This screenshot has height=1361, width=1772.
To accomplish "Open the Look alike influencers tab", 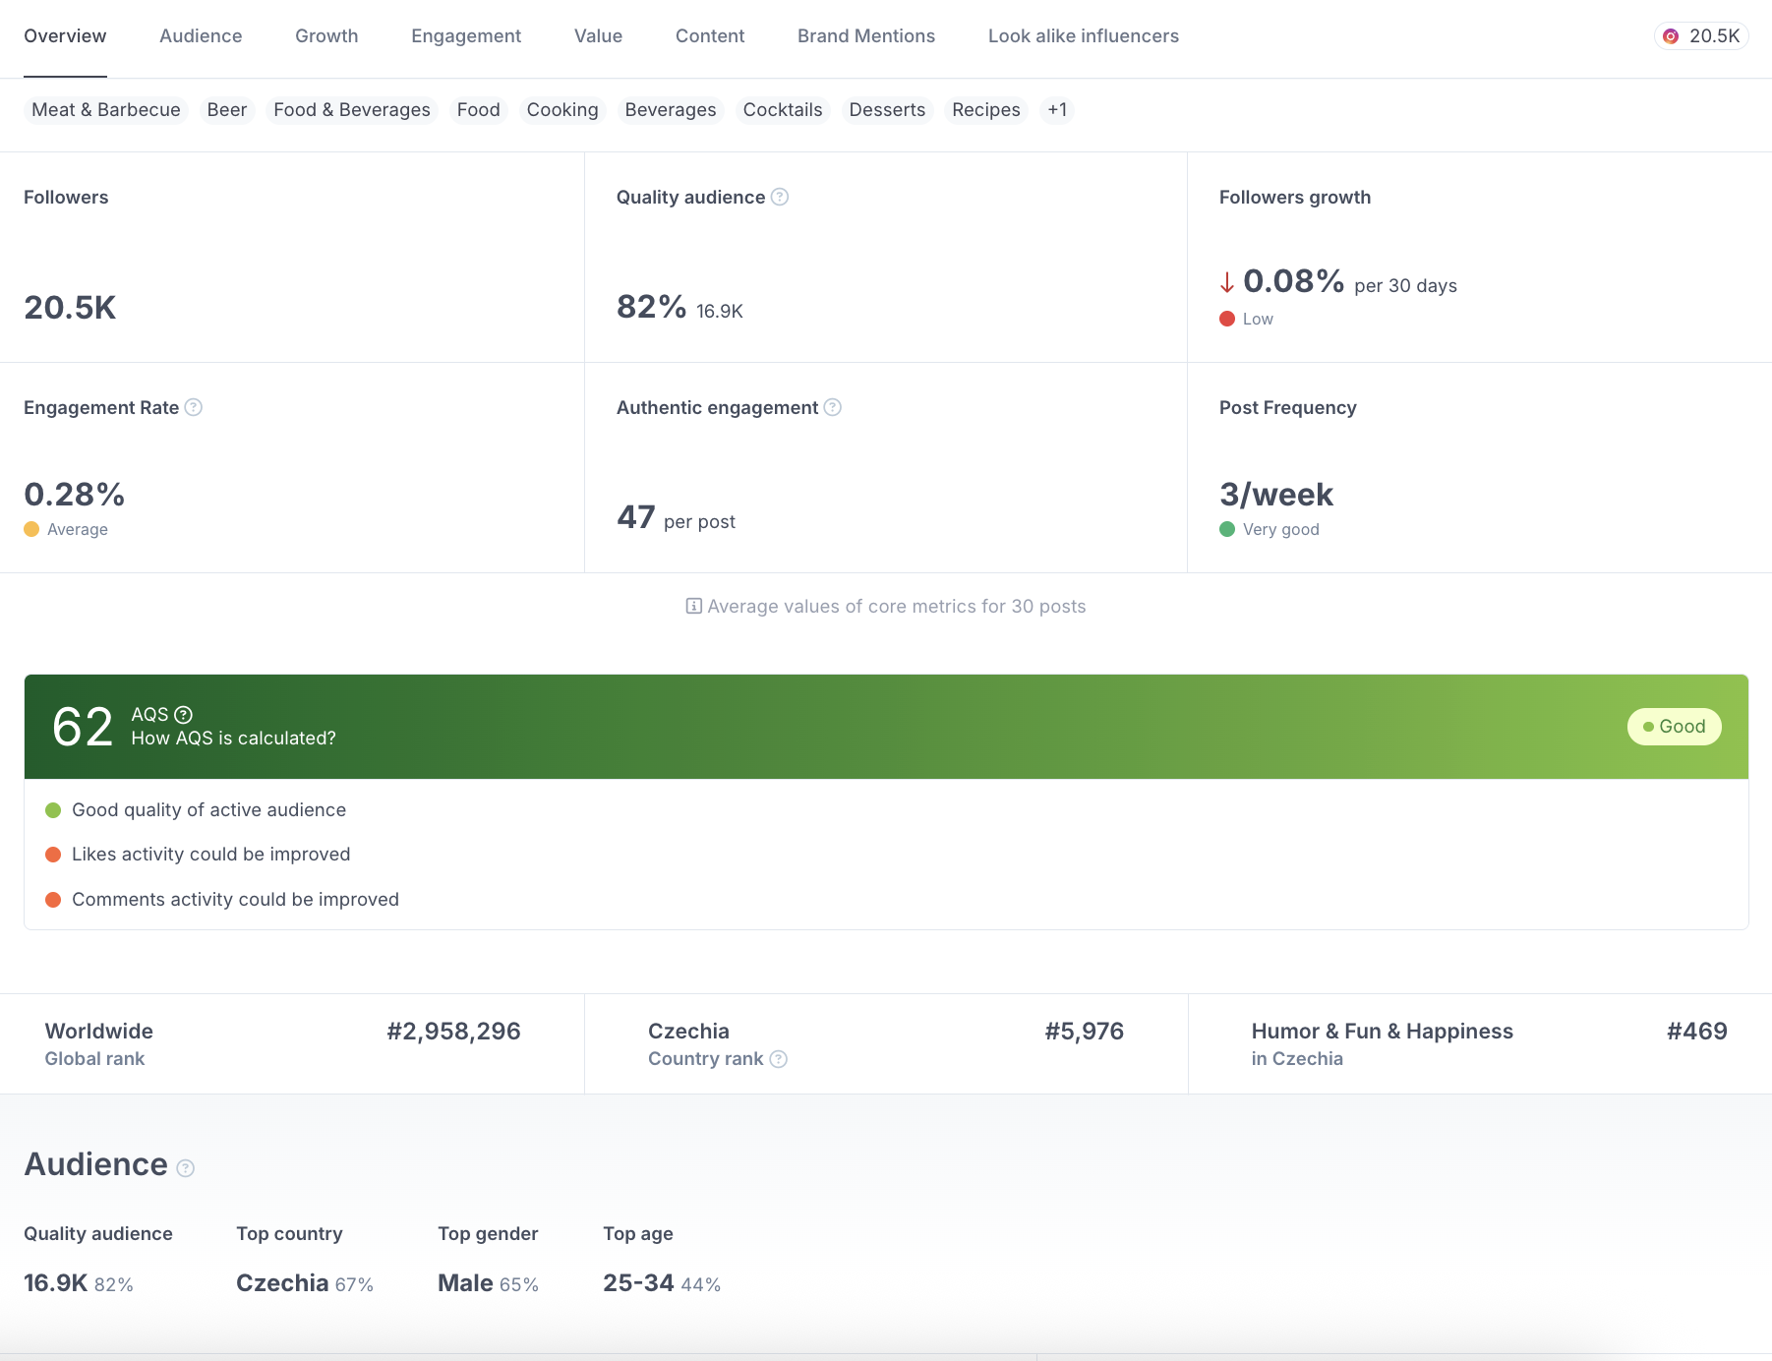I will pos(1083,36).
